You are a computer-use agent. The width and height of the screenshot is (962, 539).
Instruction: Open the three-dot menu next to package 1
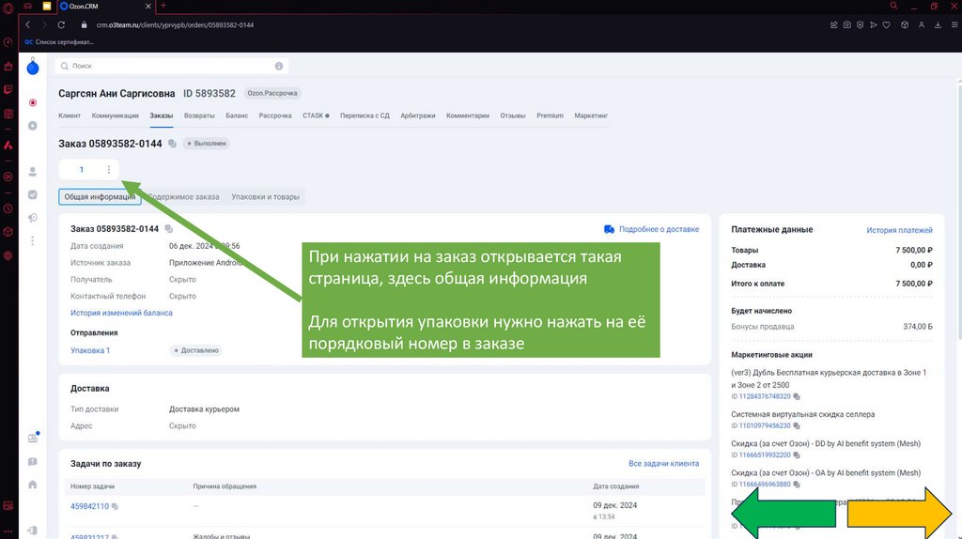tap(109, 170)
